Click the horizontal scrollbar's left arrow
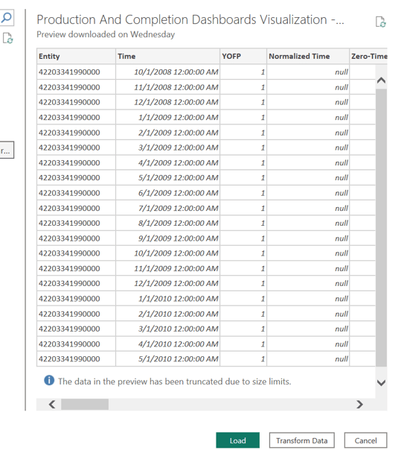This screenshot has width=404, height=450. [52, 405]
